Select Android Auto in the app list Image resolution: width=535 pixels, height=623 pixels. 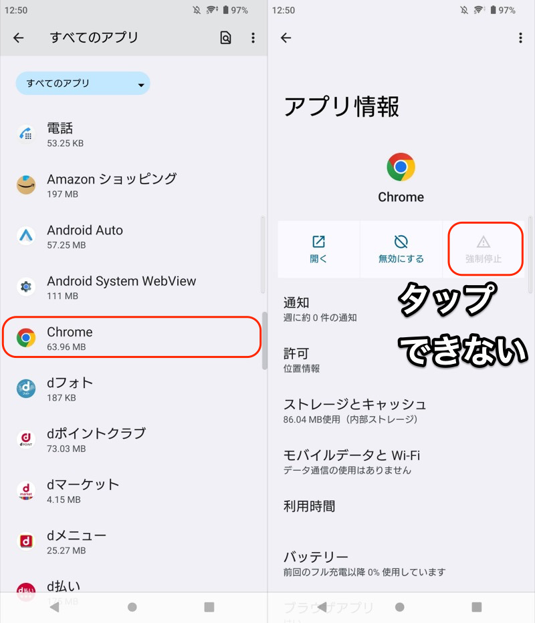click(130, 236)
